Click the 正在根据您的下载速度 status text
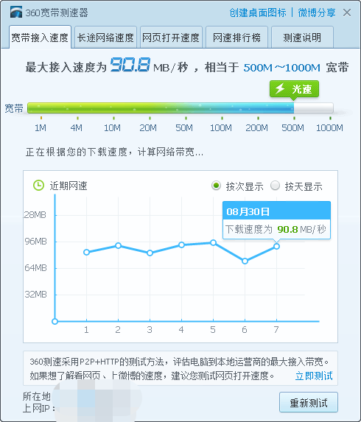The height and width of the screenshot is (422, 361). [x=114, y=152]
